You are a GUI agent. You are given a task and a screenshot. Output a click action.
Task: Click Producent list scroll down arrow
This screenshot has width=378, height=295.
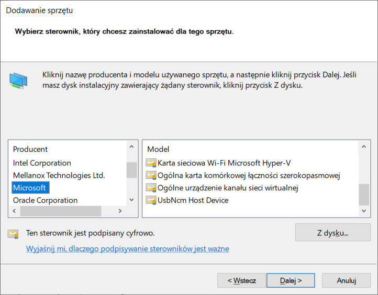click(131, 200)
